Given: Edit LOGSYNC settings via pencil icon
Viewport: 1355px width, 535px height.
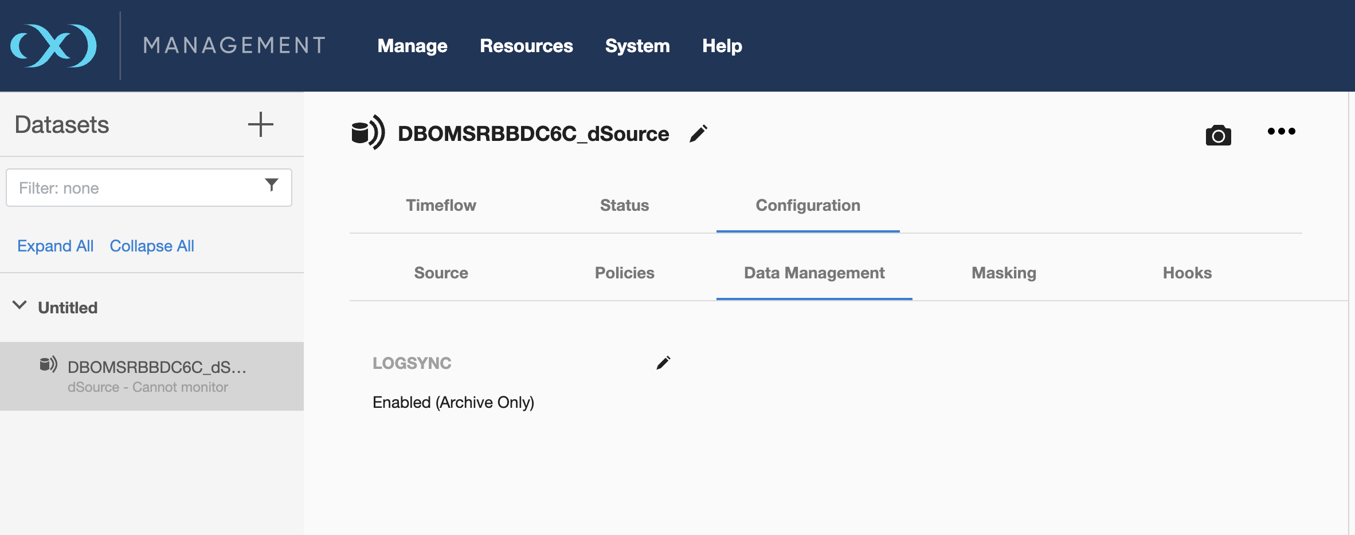Looking at the screenshot, I should coord(664,362).
